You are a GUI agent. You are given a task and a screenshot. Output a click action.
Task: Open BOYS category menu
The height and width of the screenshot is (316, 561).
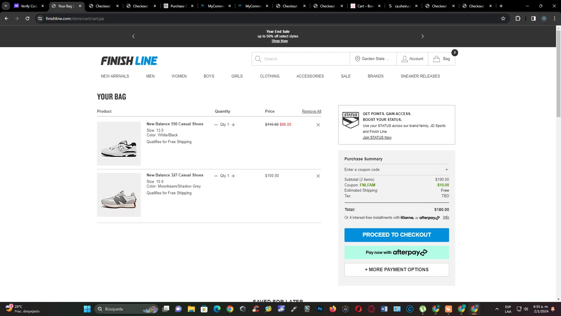point(209,76)
